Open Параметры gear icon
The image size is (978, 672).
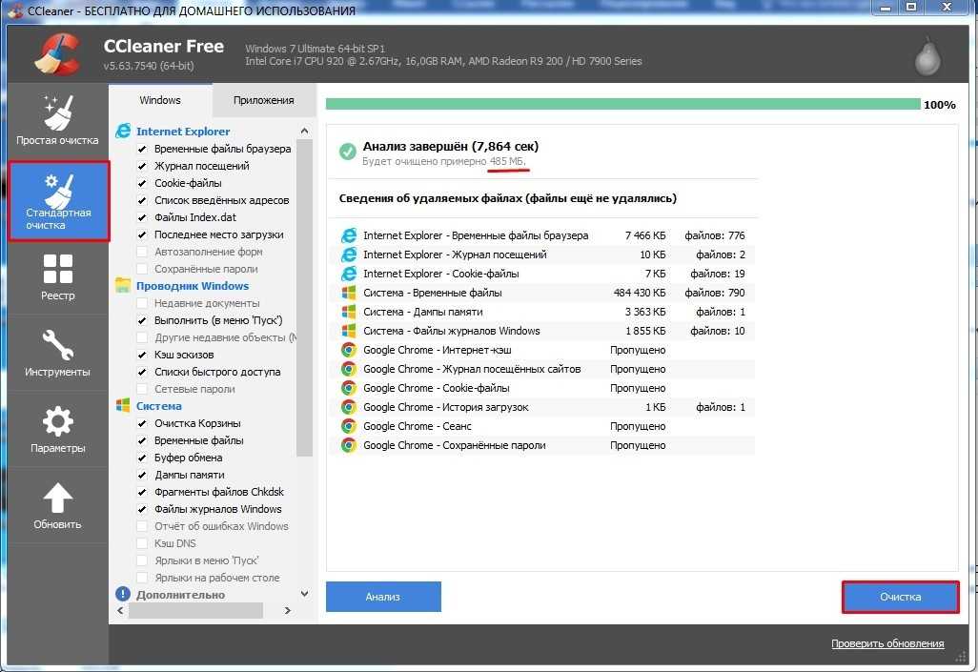coord(58,422)
